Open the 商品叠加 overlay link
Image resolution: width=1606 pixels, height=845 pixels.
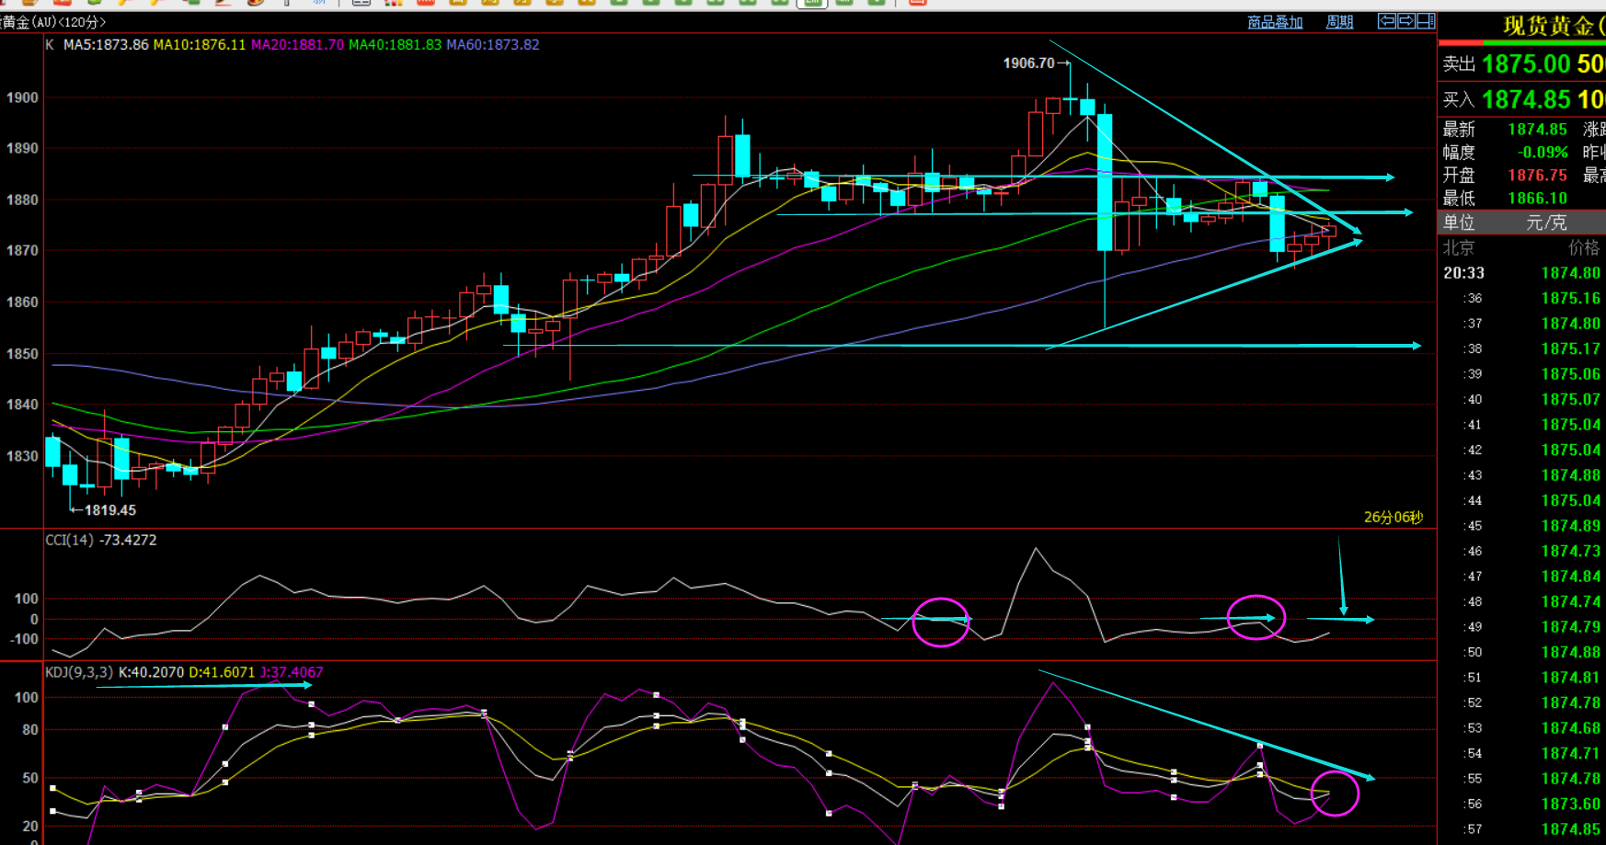tap(1275, 22)
